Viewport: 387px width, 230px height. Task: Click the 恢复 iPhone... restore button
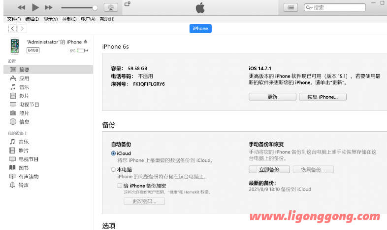322,97
